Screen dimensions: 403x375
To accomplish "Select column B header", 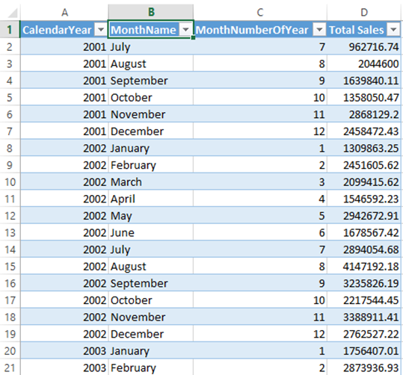I will (151, 12).
